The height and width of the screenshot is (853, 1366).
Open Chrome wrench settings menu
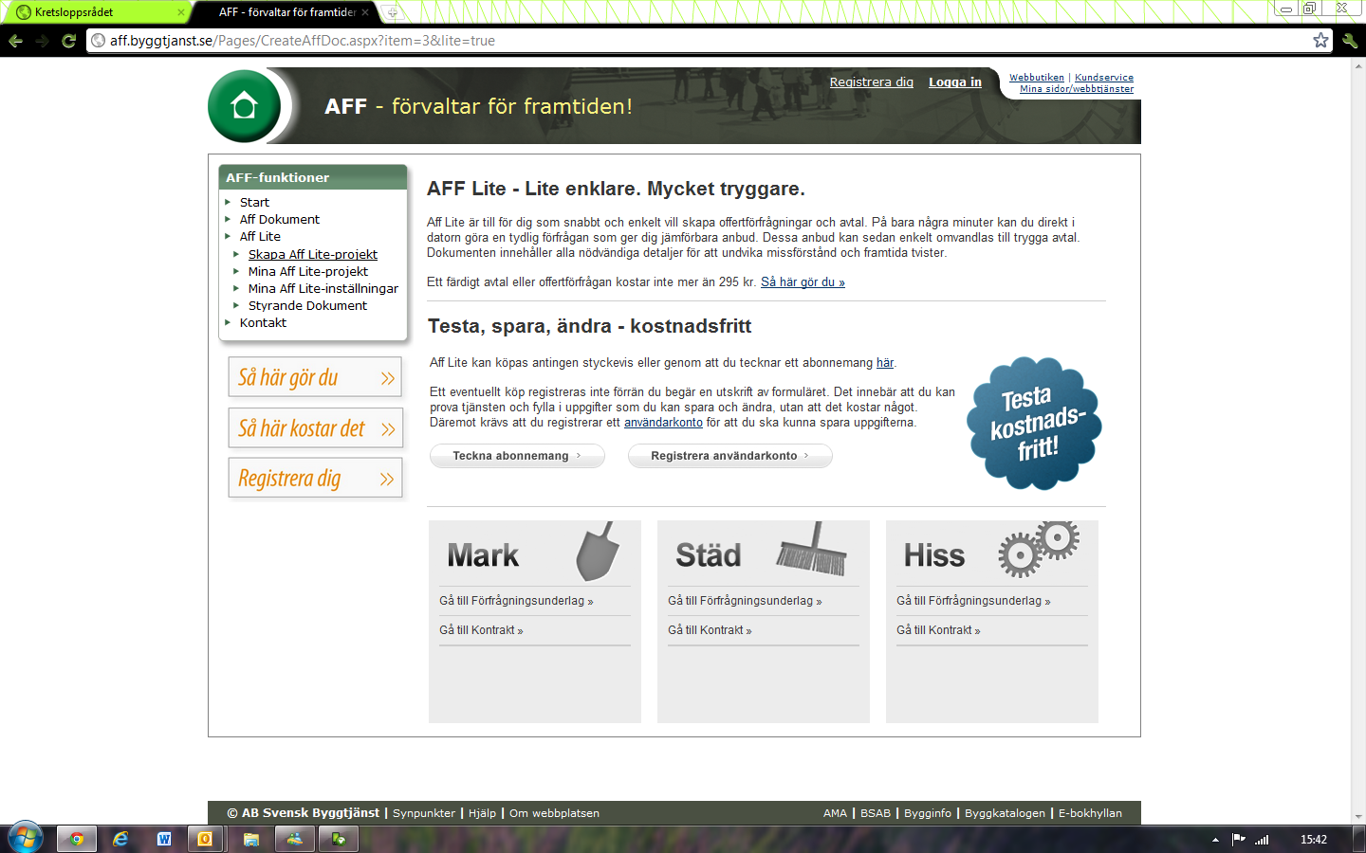(1350, 40)
